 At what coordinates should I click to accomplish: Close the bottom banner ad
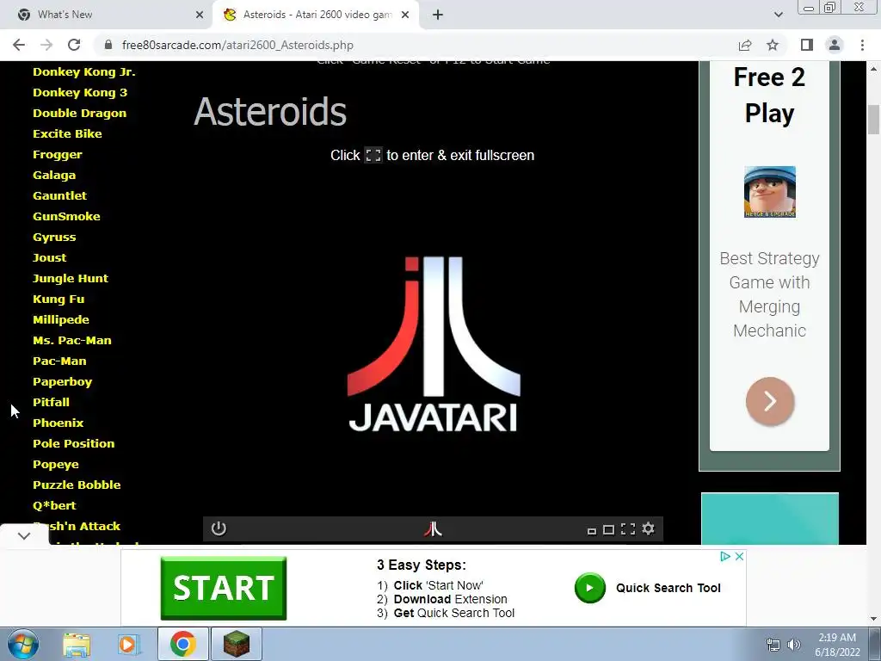point(739,557)
